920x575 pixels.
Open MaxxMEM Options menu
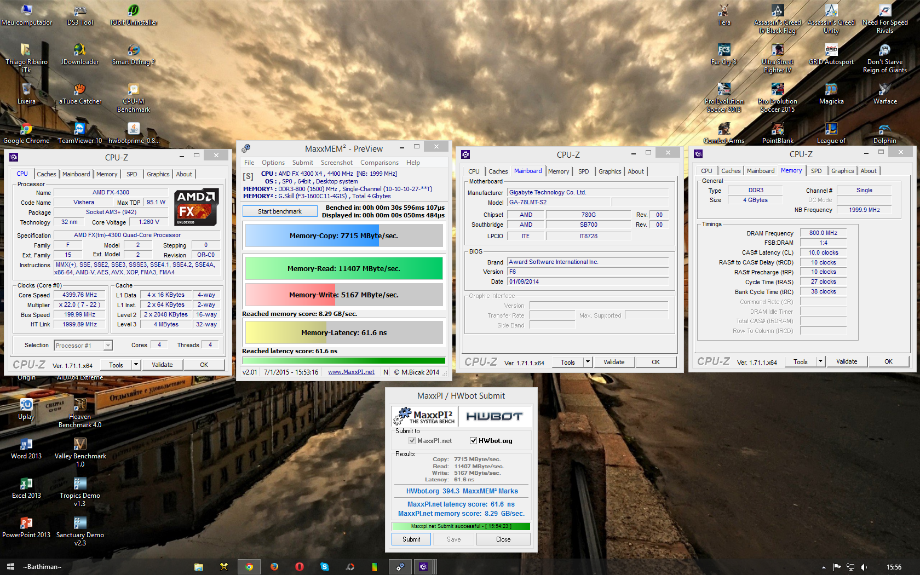(x=273, y=163)
